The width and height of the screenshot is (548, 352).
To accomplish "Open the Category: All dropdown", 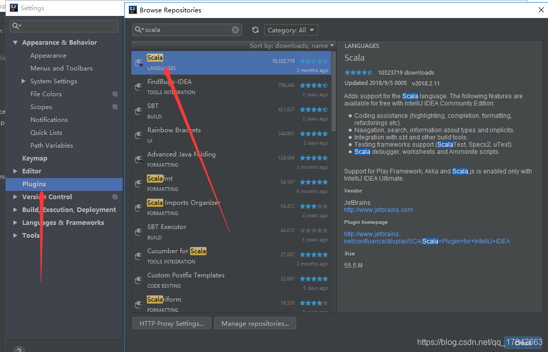I will [291, 30].
